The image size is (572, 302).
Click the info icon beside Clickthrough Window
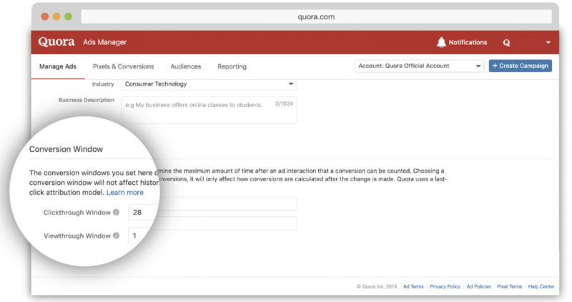[x=116, y=213]
